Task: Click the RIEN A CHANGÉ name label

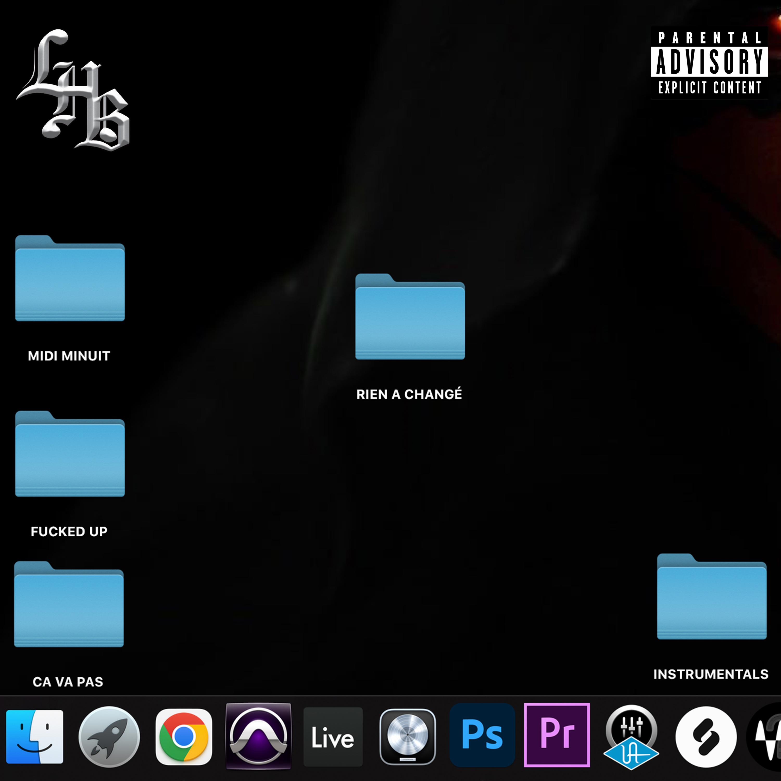Action: (x=409, y=394)
